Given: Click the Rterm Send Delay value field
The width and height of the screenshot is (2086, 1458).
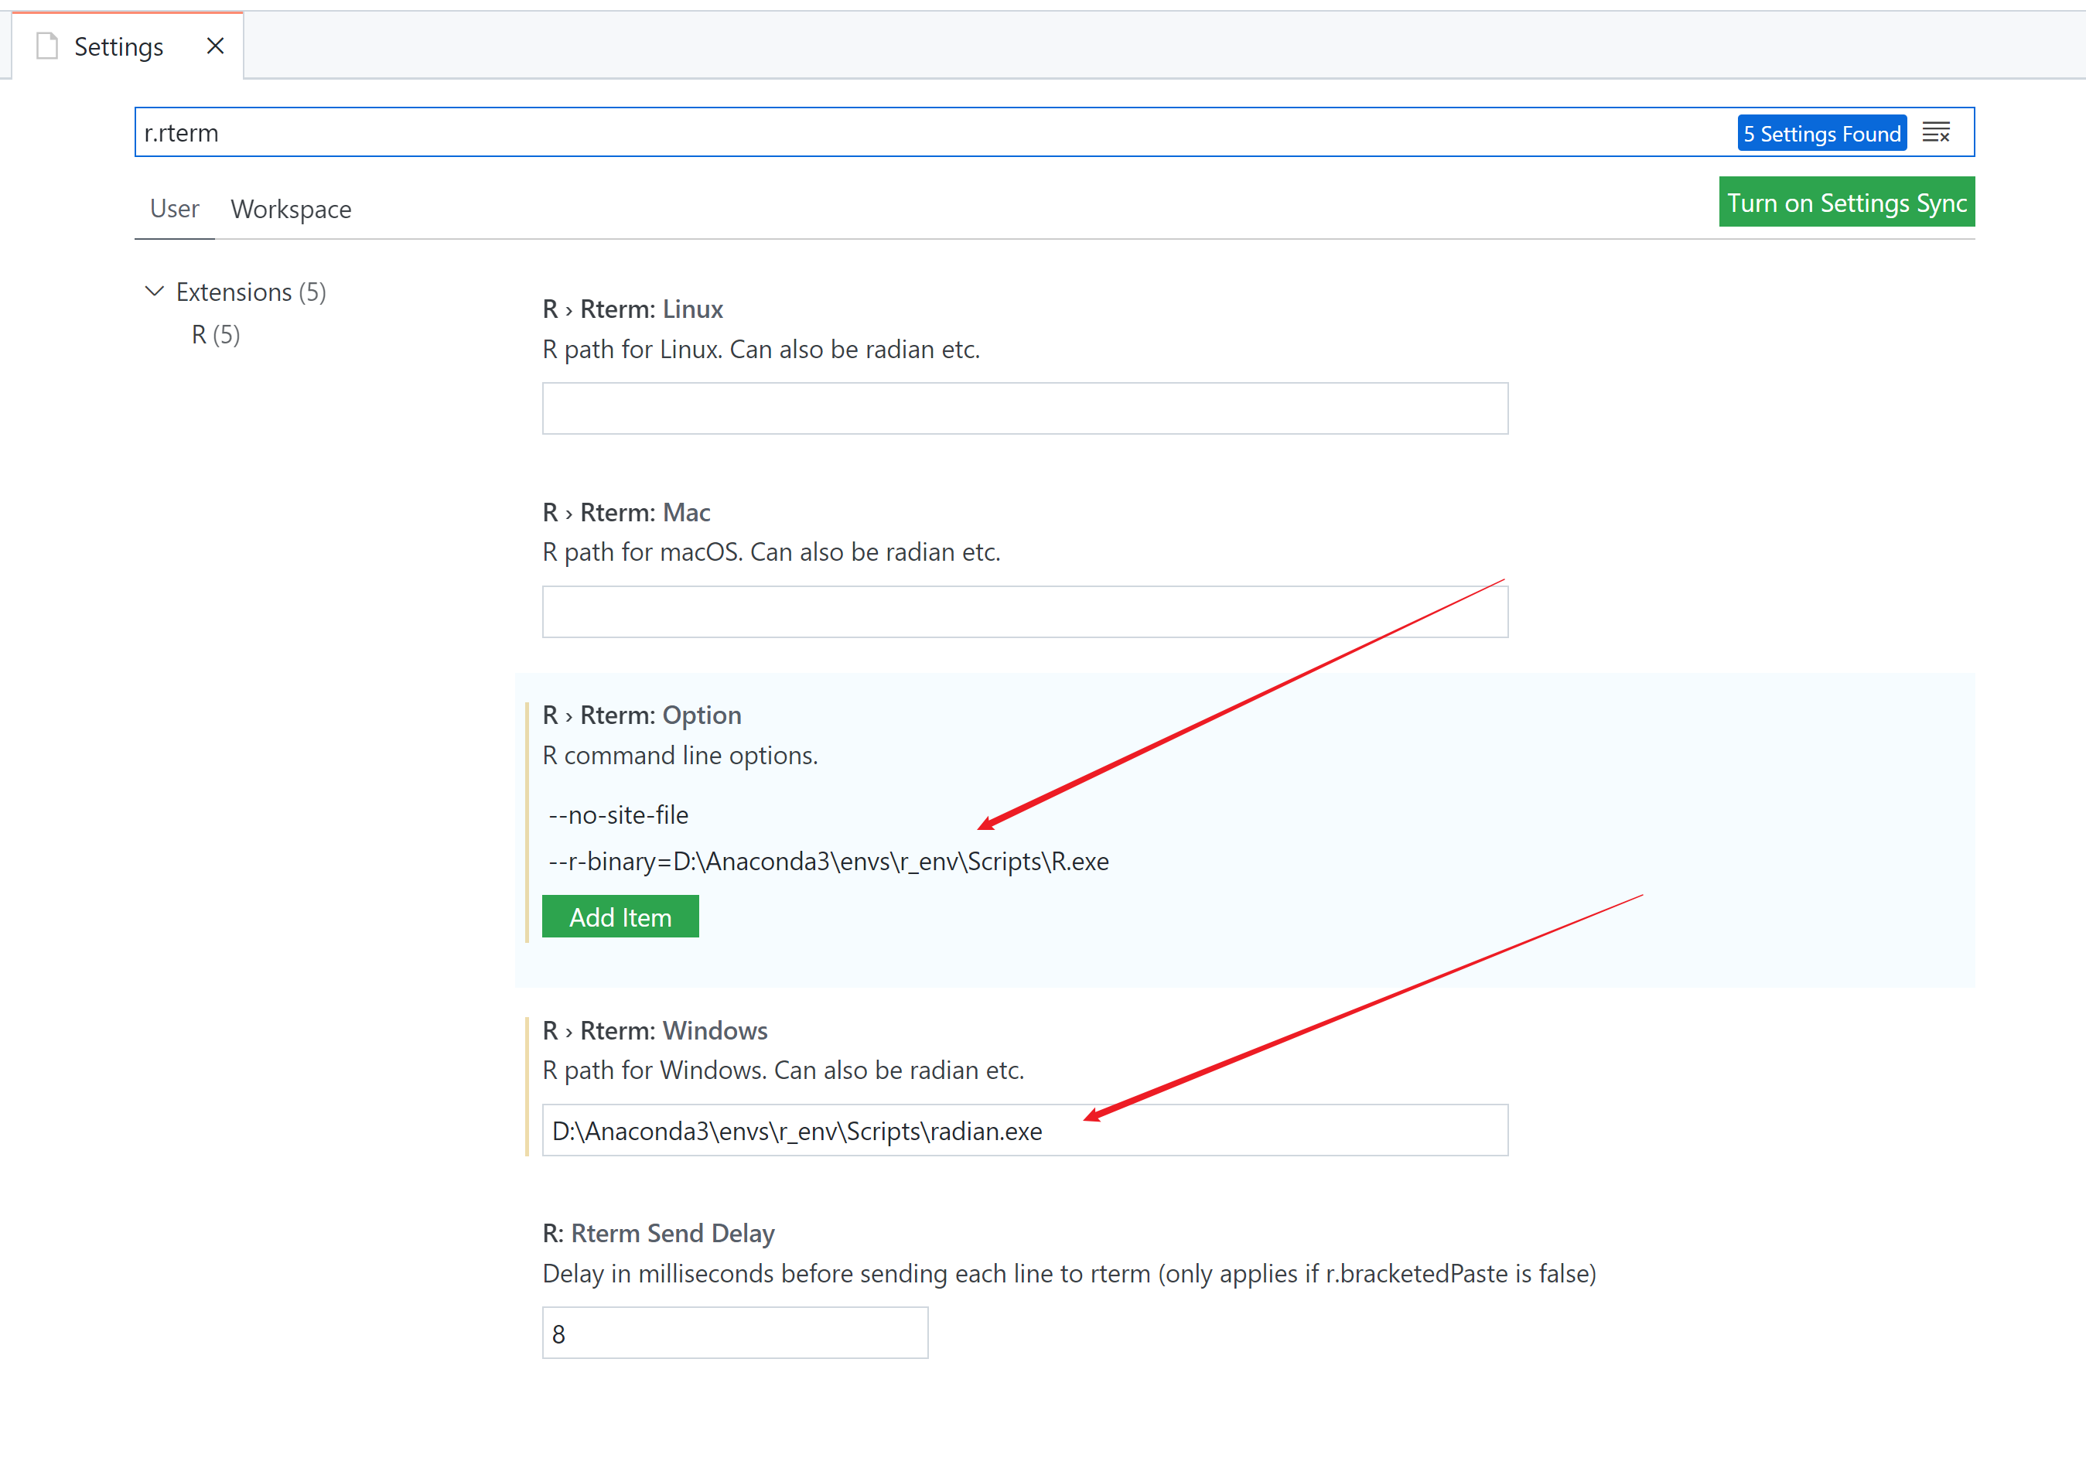Looking at the screenshot, I should click(x=734, y=1333).
